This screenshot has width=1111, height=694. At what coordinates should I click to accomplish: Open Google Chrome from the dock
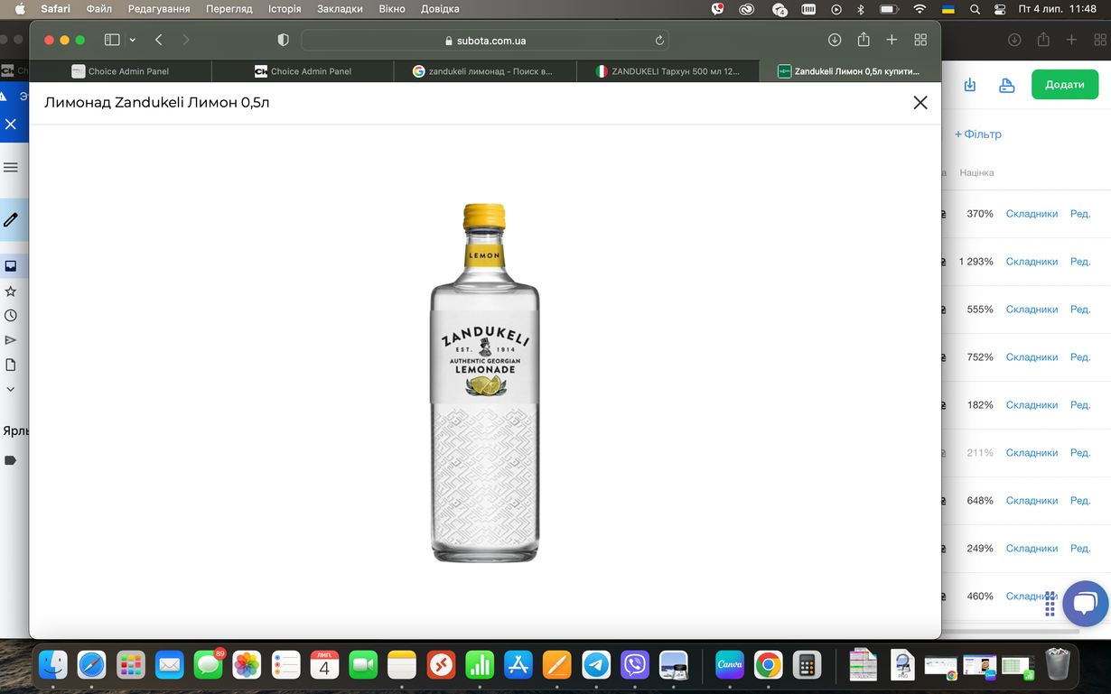(768, 665)
